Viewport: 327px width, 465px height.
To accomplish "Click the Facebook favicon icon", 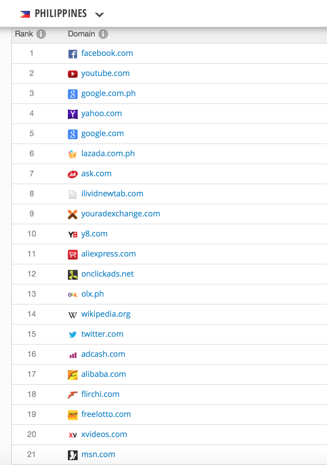I will pos(72,54).
